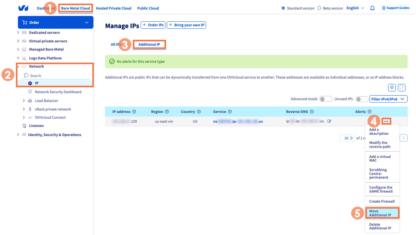Choose Create Firewall from menu

click(382, 201)
